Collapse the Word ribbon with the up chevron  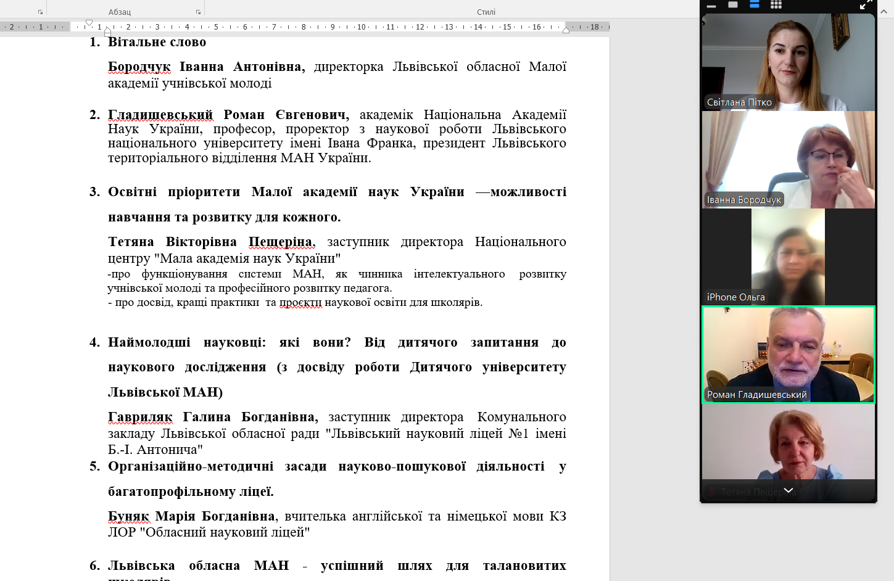[x=884, y=12]
